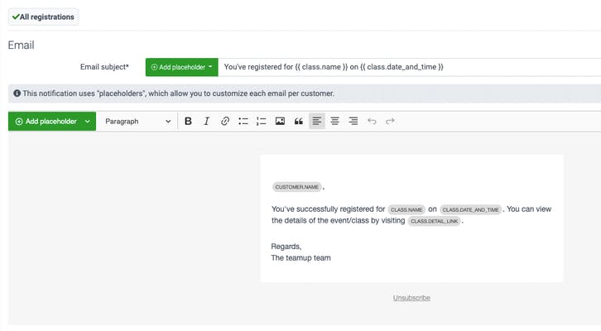Select the CLASS.NAME placeholder tag in the body
This screenshot has height=331, width=601.
(406, 209)
